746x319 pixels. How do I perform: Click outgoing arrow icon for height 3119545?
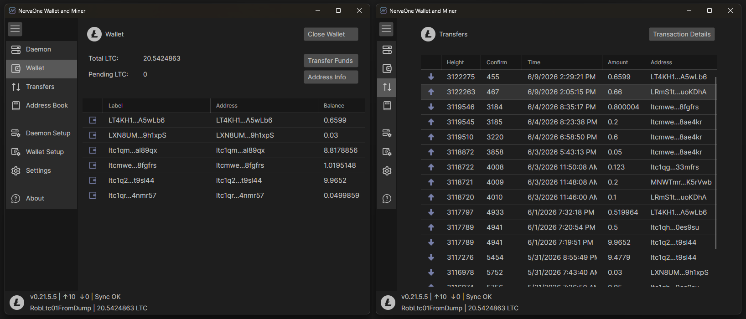[431, 122]
